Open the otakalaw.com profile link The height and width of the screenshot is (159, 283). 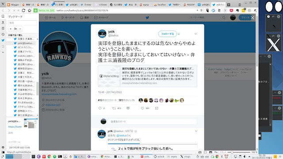53,105
